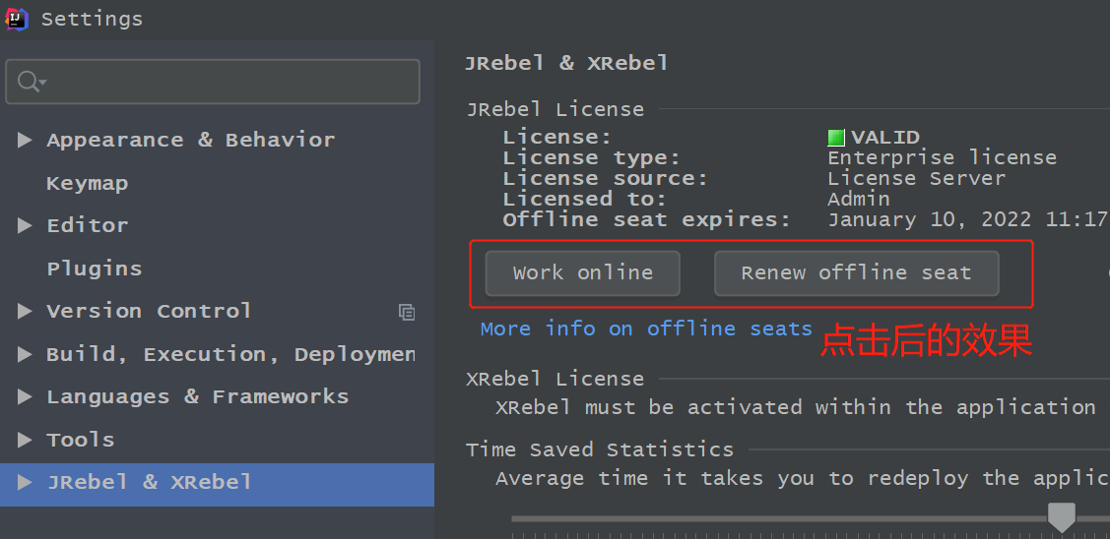The height and width of the screenshot is (539, 1110).
Task: Click the search magnifier icon in settings
Action: 31,82
